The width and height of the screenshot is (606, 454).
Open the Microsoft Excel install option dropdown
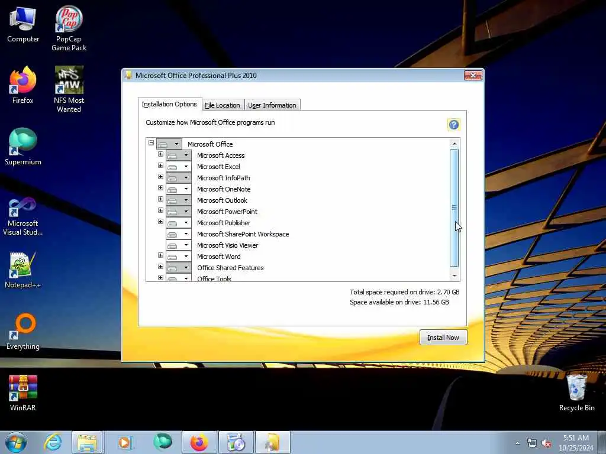click(179, 166)
